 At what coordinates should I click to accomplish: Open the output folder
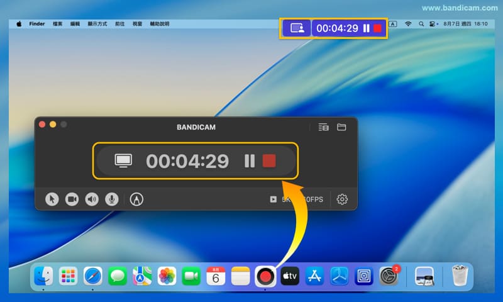point(341,127)
